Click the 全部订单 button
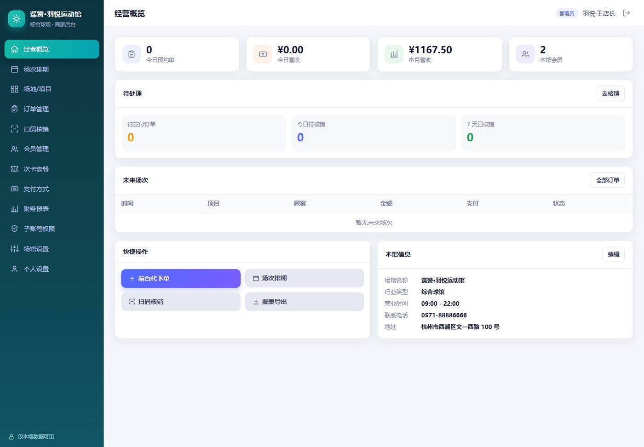 tap(608, 180)
